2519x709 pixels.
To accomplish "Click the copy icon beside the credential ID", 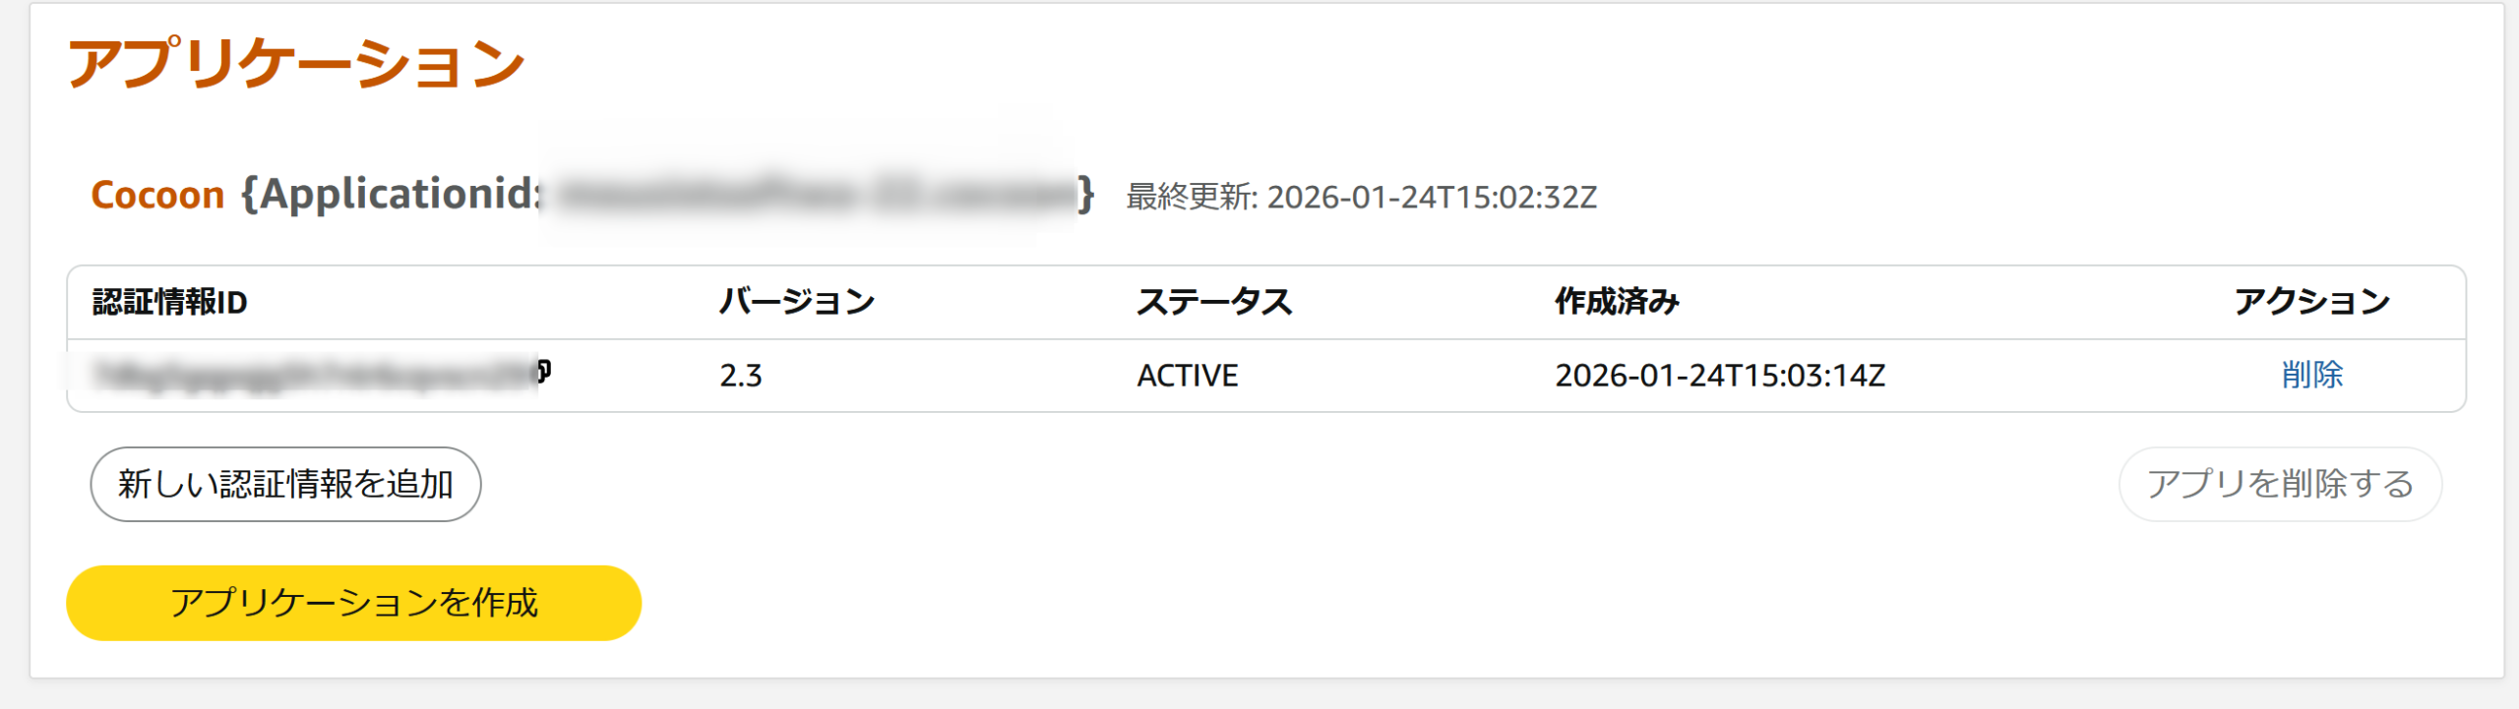I will (x=544, y=372).
